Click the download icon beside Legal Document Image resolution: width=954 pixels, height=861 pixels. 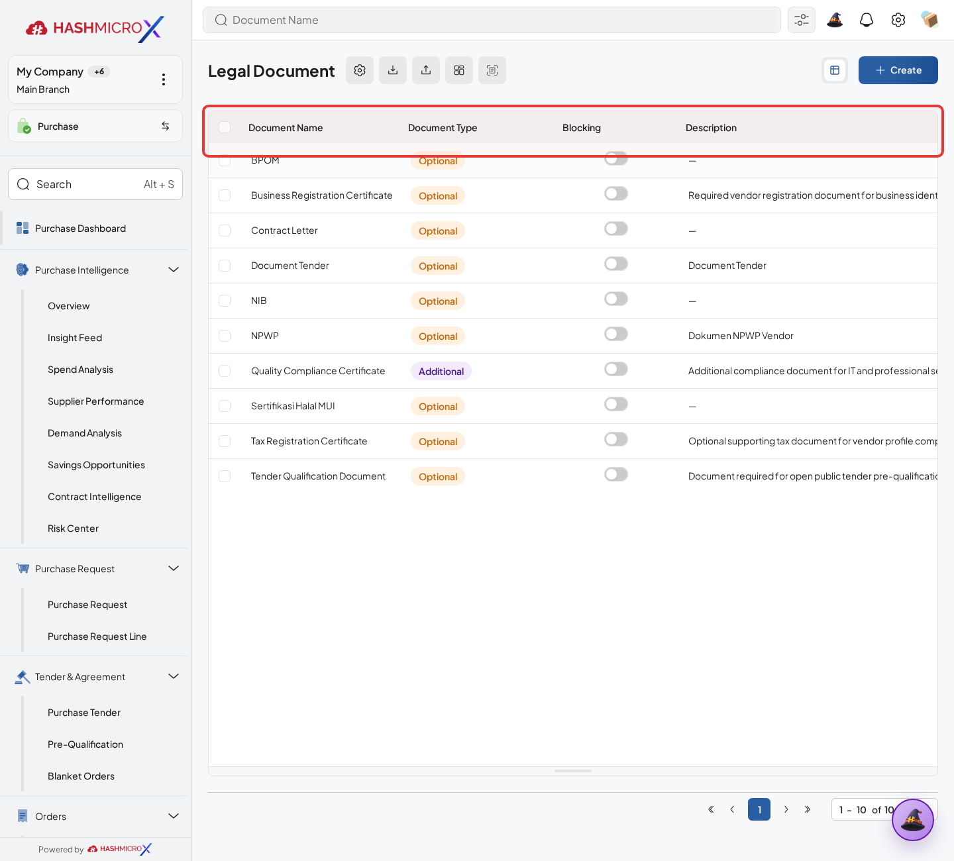(x=393, y=70)
